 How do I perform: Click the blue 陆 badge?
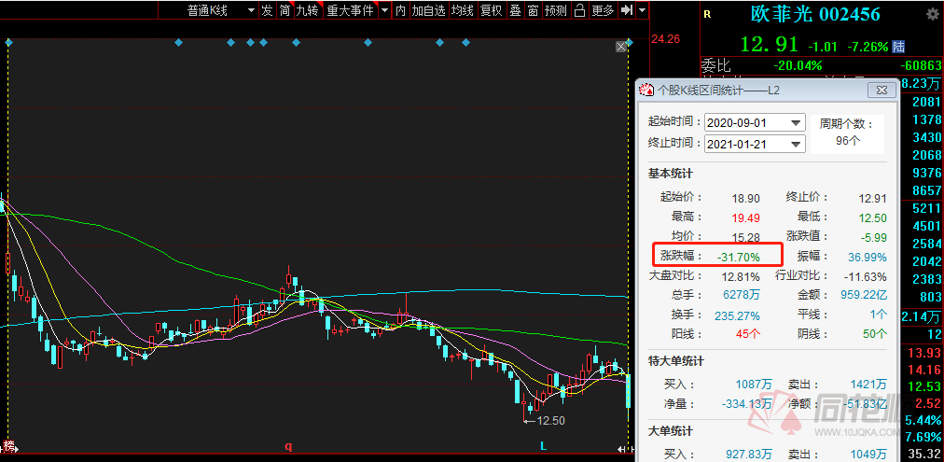[897, 47]
